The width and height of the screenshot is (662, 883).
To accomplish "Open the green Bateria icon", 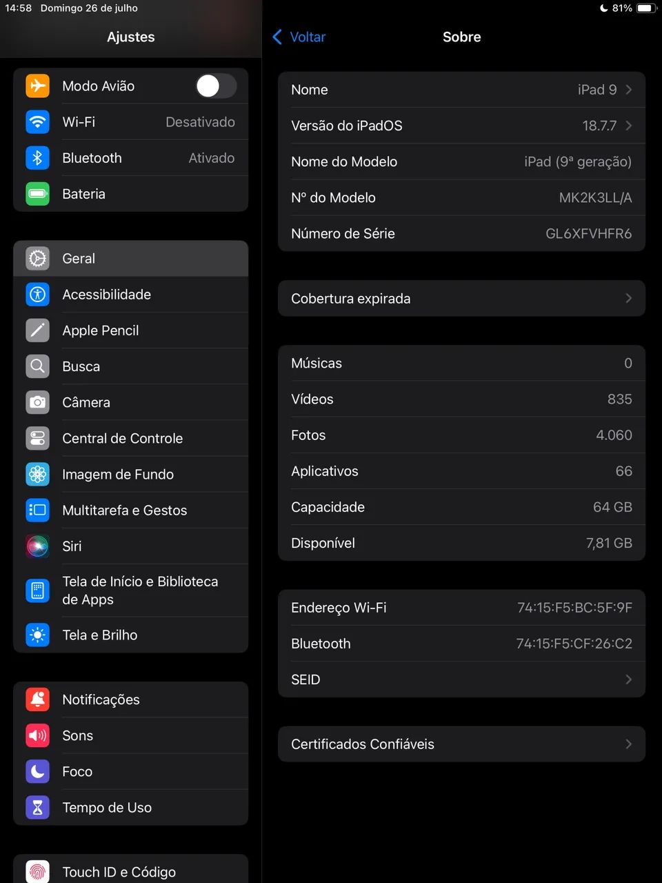I will pos(38,194).
